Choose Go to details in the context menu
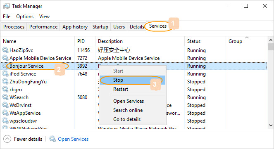 coord(133,119)
